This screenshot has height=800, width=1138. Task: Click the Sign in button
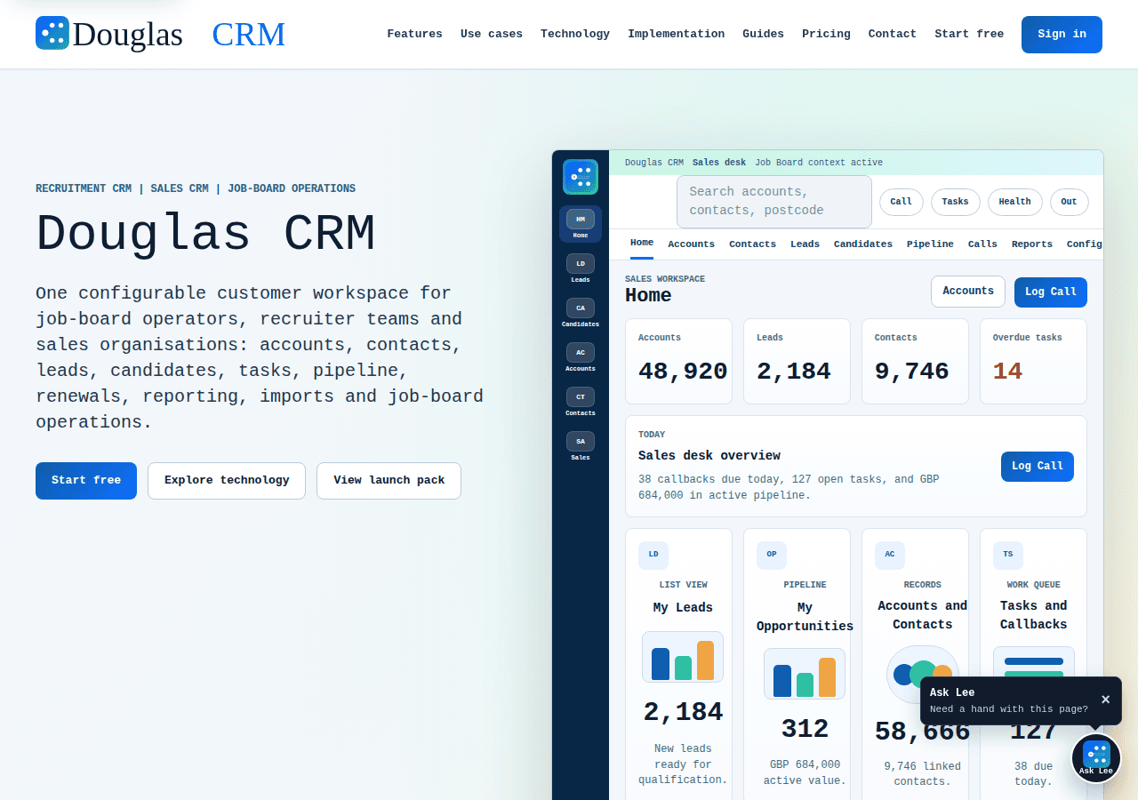pos(1062,35)
